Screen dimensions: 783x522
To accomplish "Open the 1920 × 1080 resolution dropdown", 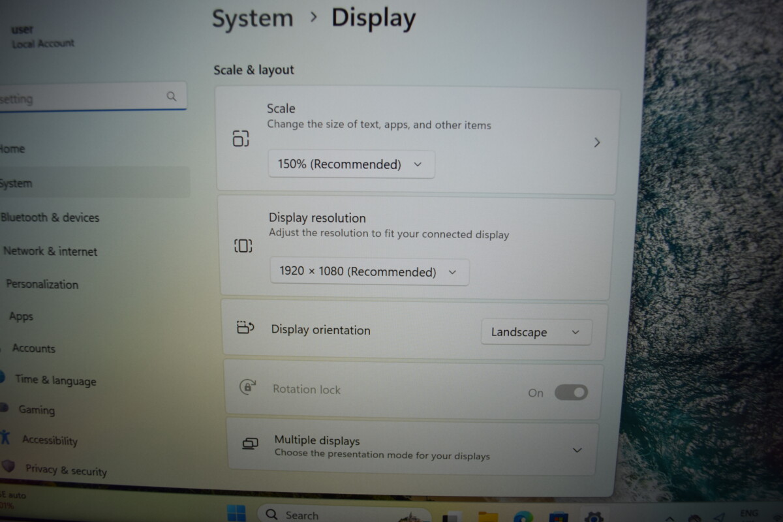I will pos(369,271).
